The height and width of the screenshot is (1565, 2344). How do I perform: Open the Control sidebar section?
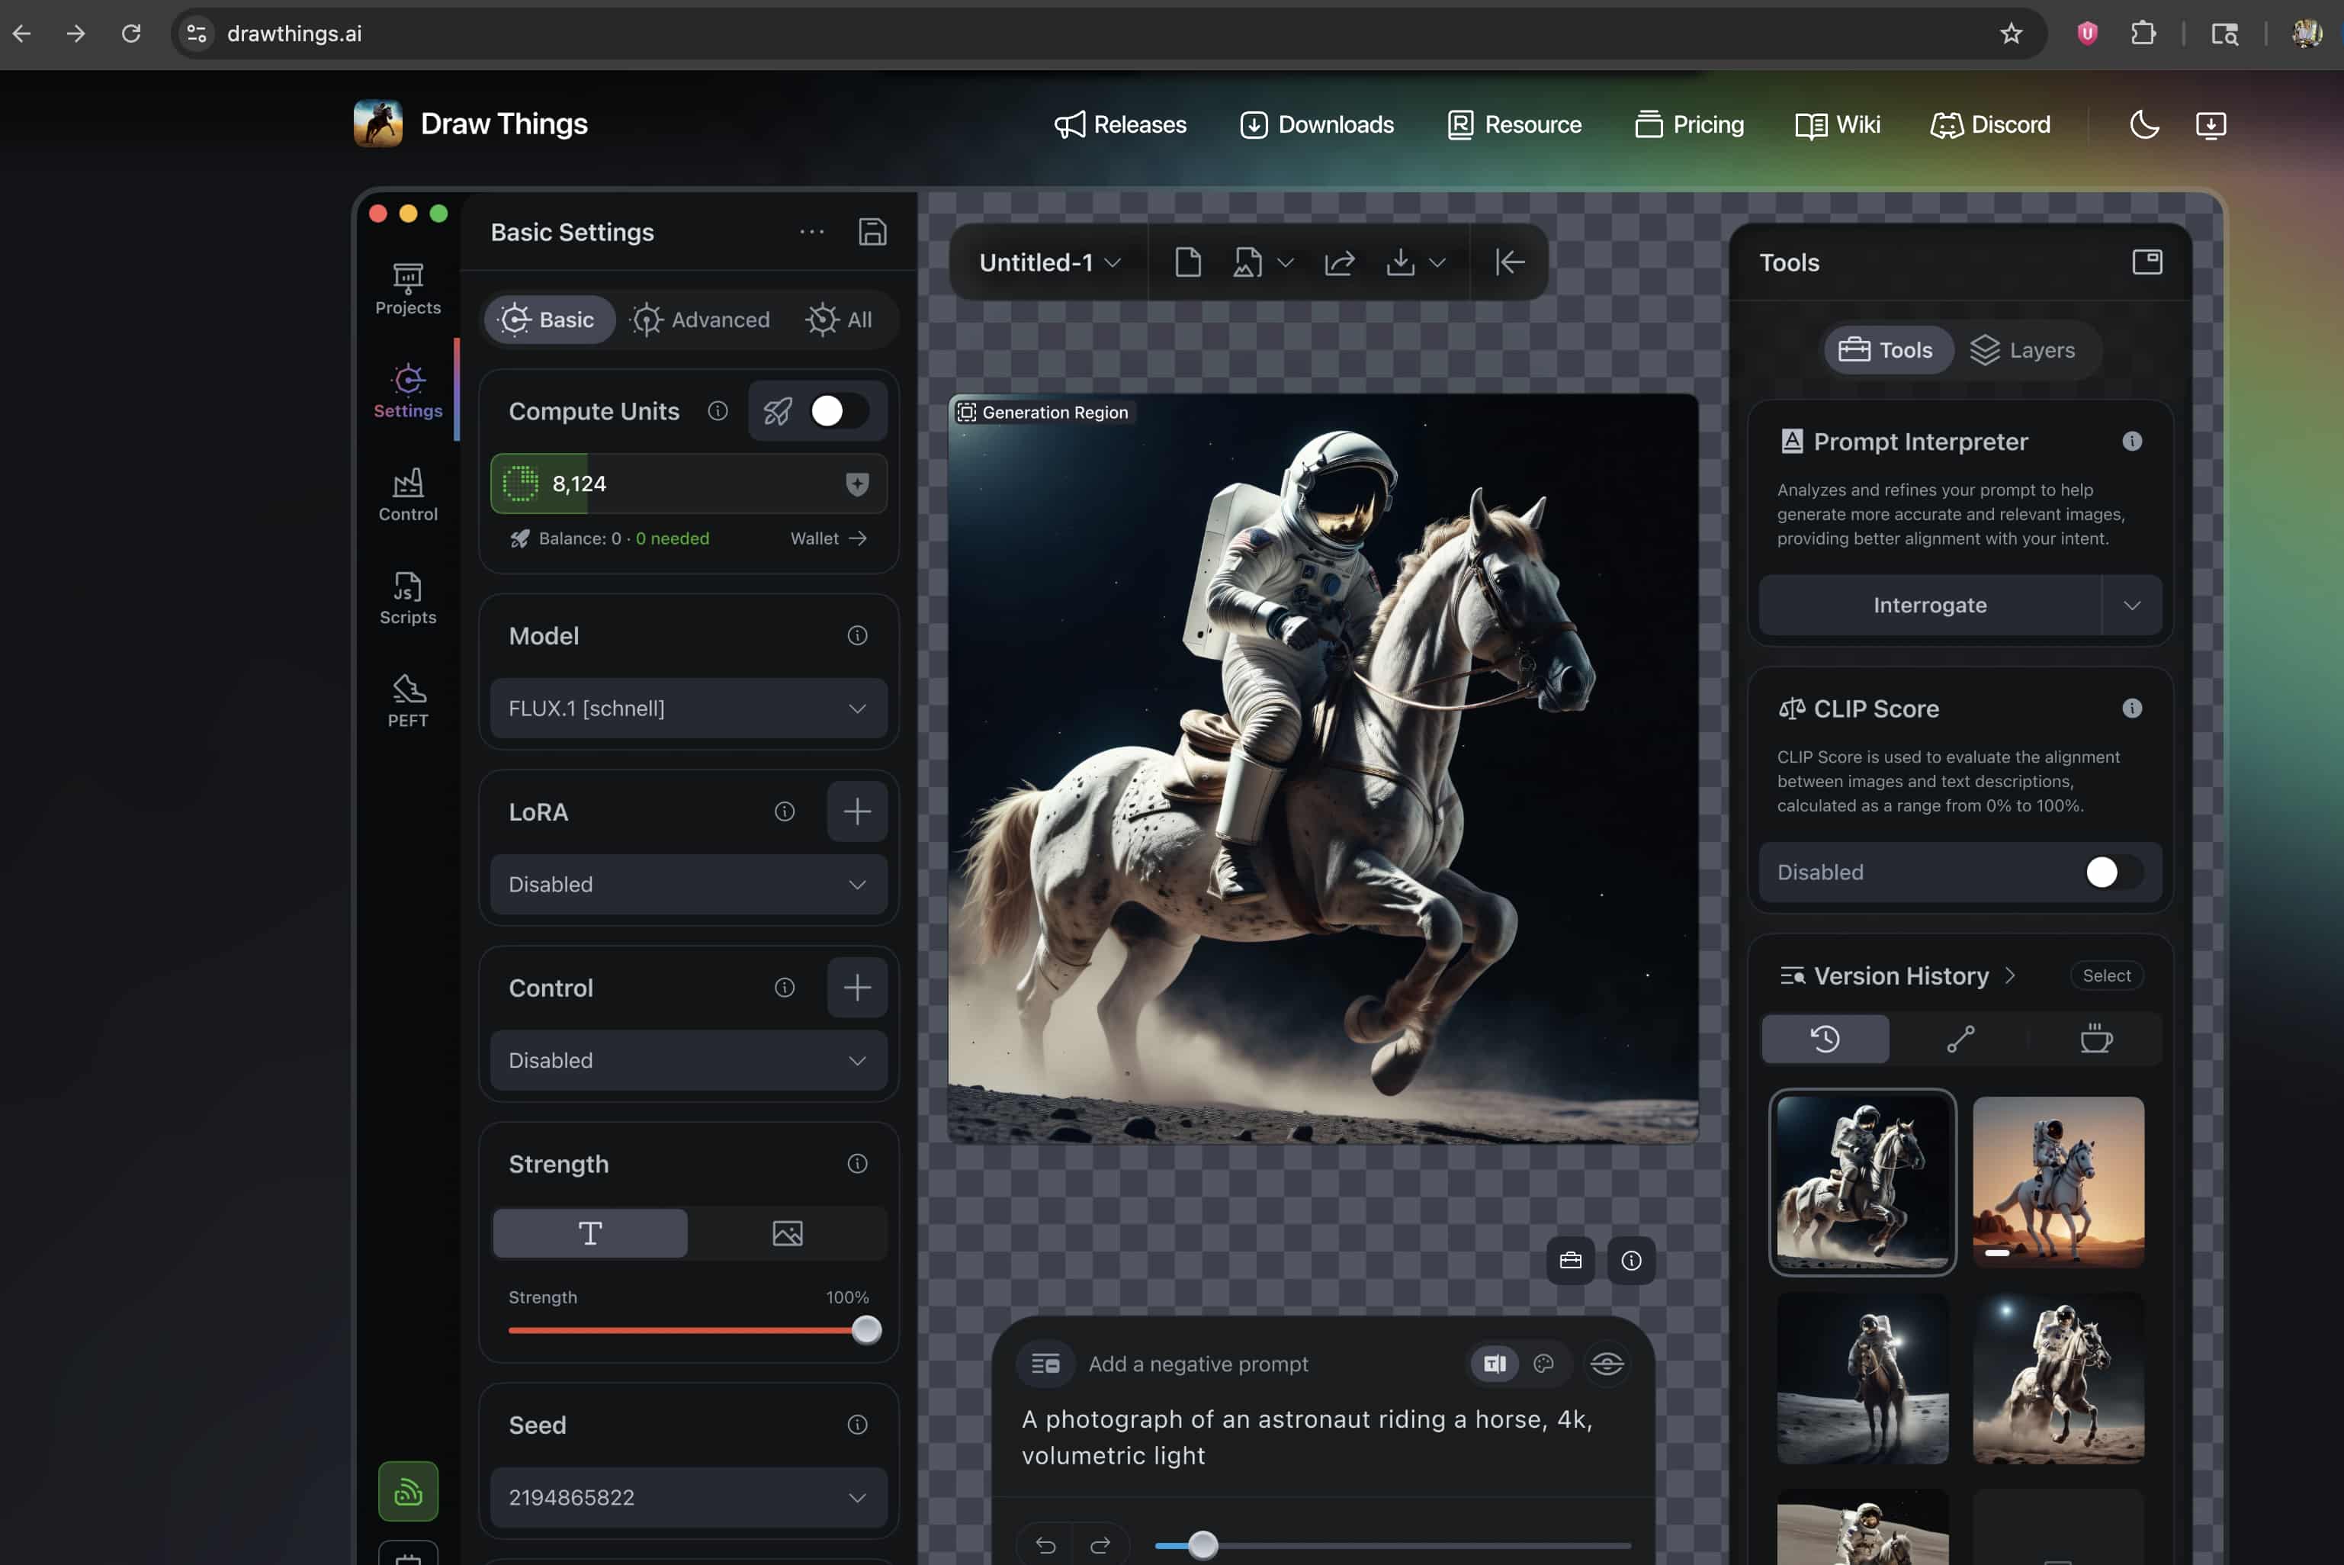(407, 495)
